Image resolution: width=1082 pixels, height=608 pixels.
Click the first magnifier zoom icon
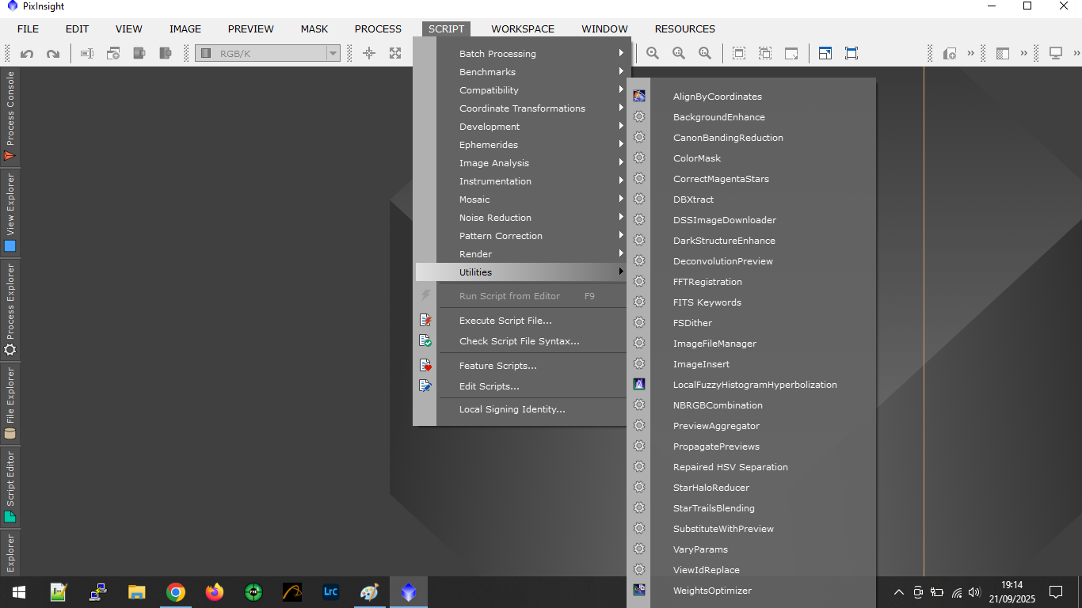pos(653,53)
